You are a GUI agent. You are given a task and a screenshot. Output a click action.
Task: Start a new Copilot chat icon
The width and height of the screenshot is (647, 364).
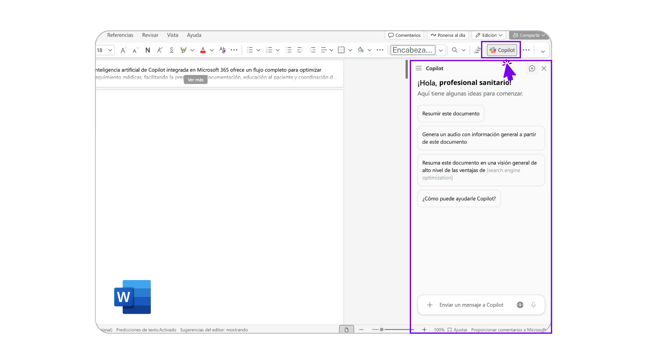tap(532, 68)
